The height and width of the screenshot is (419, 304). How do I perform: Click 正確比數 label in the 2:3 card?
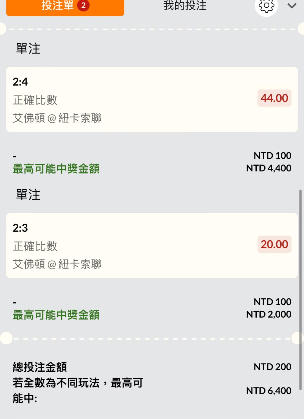point(35,246)
